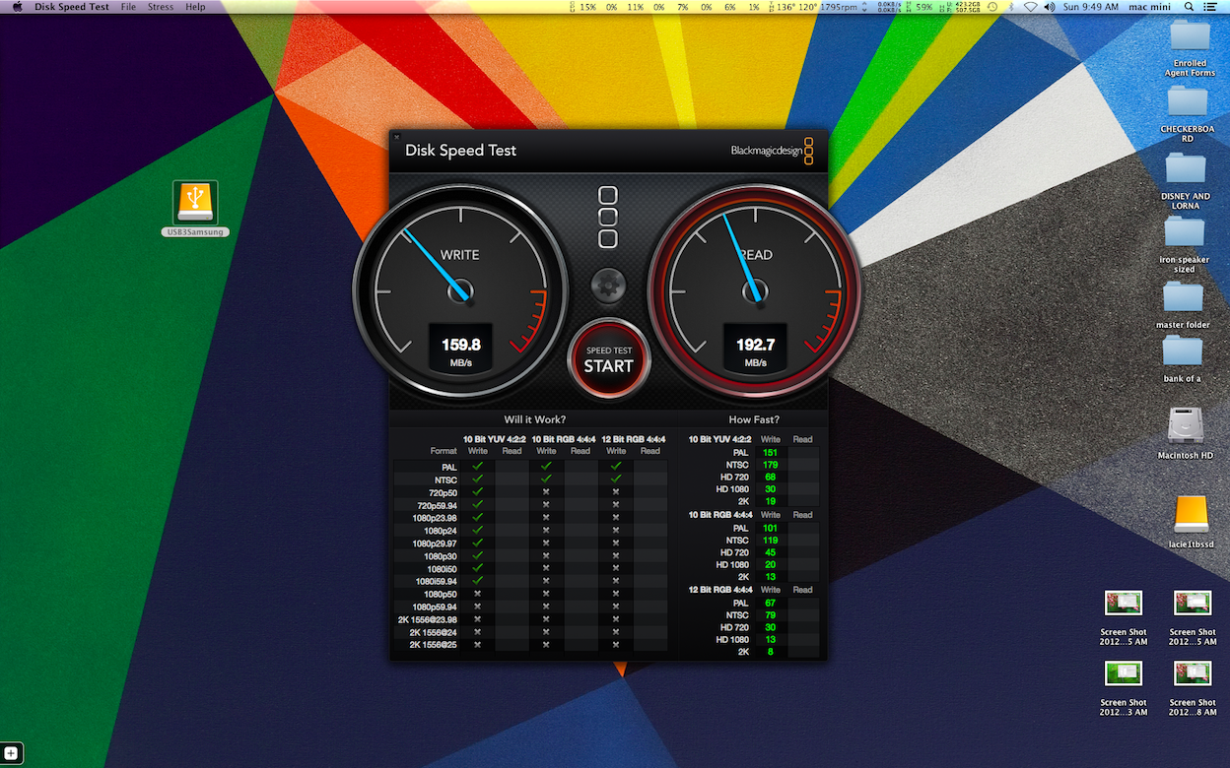Close the Disk Speed Test window

[396, 137]
